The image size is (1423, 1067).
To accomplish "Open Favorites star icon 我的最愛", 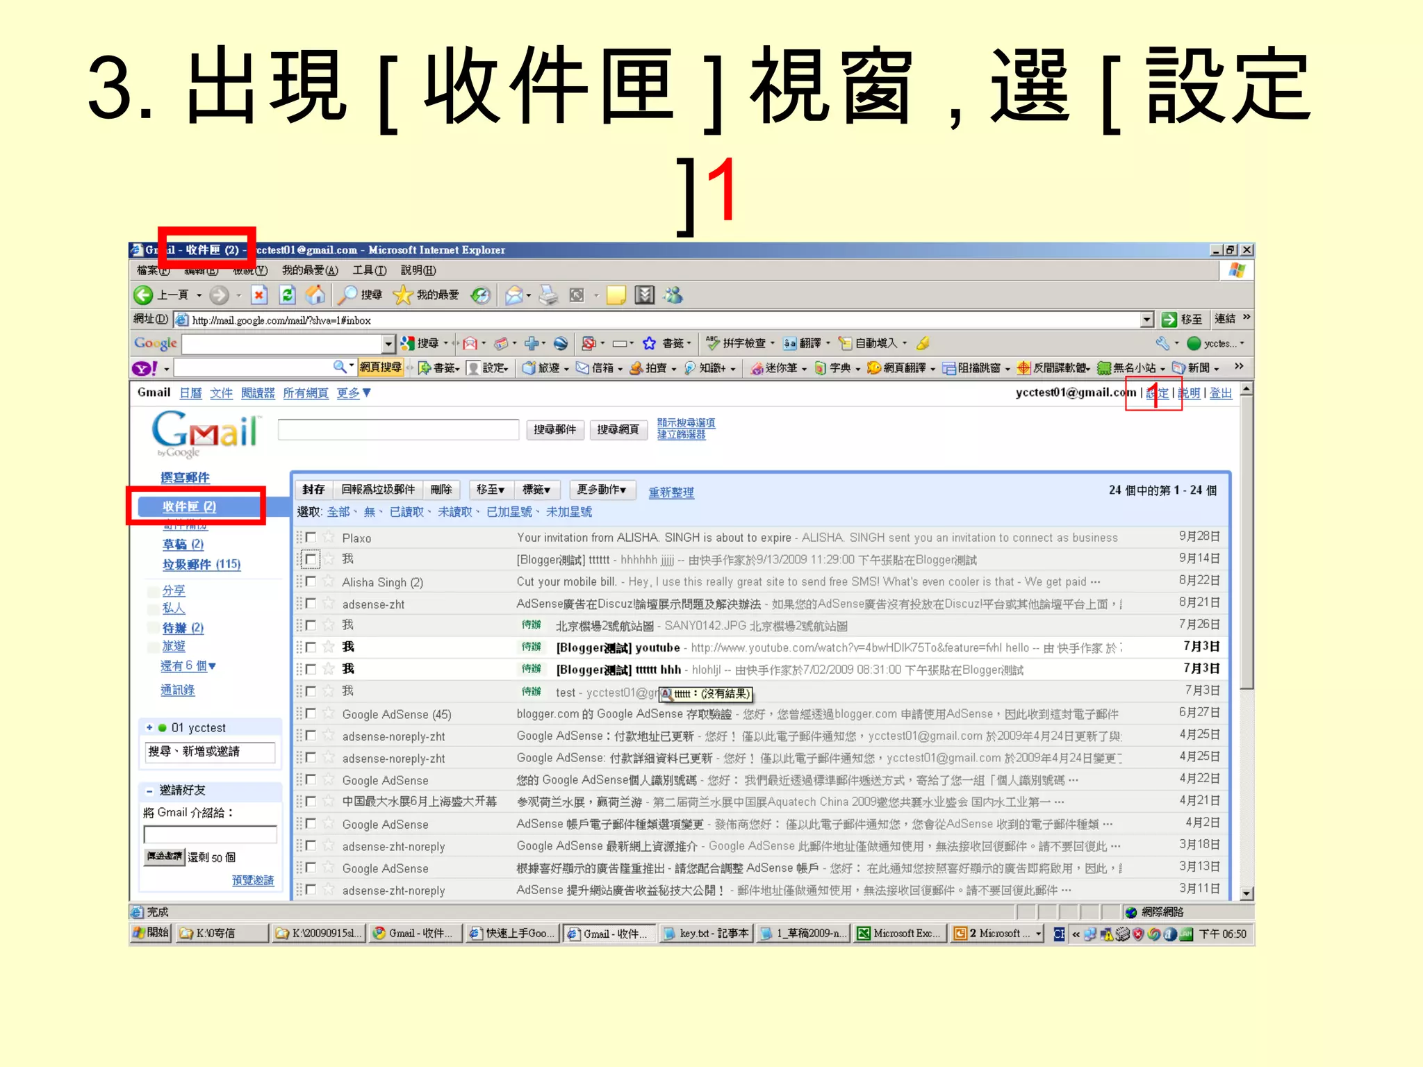I will pyautogui.click(x=403, y=295).
